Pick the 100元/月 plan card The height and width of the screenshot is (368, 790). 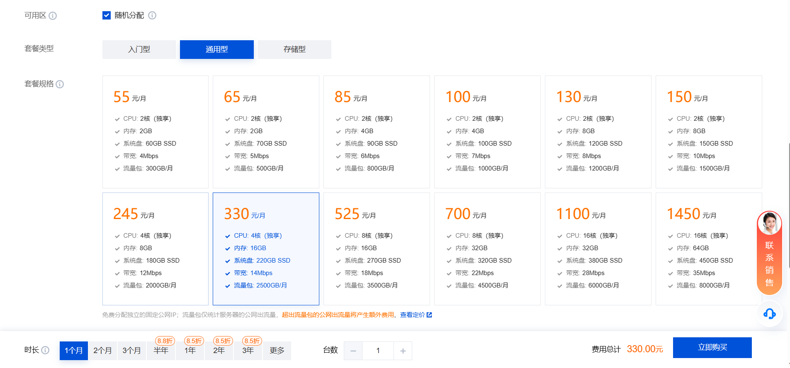487,132
